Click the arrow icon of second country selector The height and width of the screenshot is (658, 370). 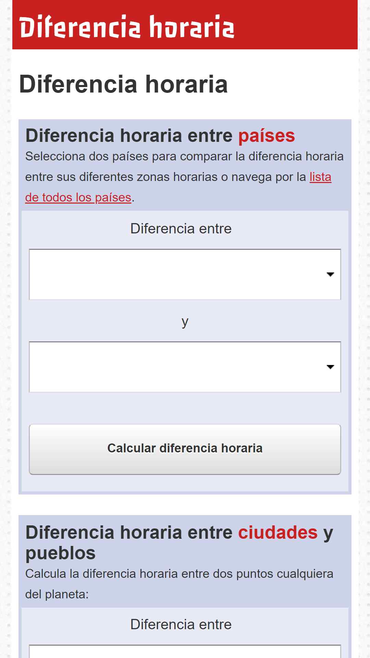[x=330, y=367]
